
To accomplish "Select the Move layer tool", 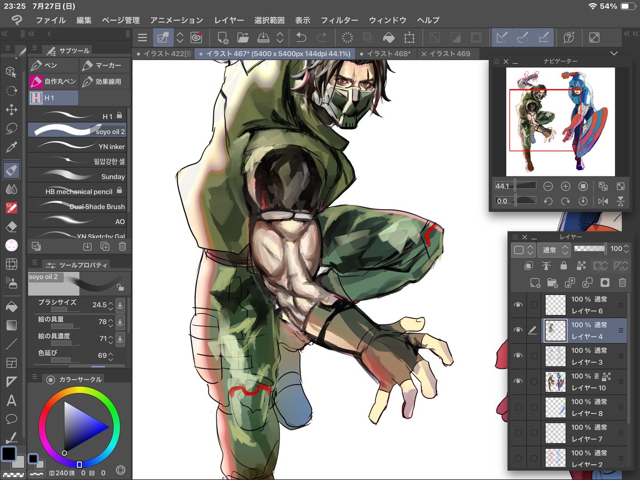I will (x=11, y=109).
